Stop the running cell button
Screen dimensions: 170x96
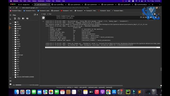pos(43,18)
